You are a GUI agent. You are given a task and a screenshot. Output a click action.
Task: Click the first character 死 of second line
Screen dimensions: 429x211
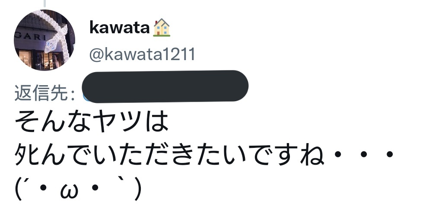(26, 155)
